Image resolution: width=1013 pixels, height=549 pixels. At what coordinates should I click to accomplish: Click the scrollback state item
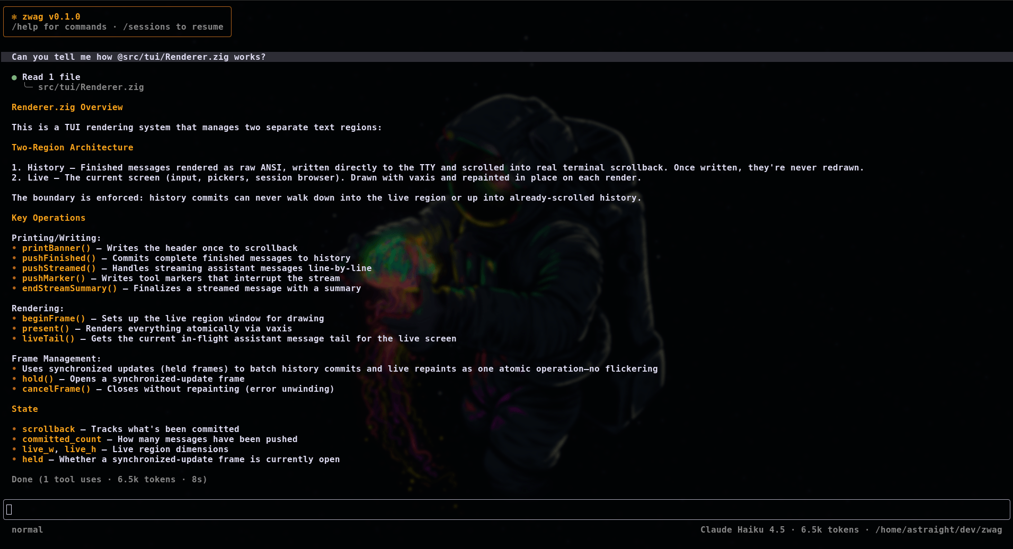pyautogui.click(x=48, y=429)
